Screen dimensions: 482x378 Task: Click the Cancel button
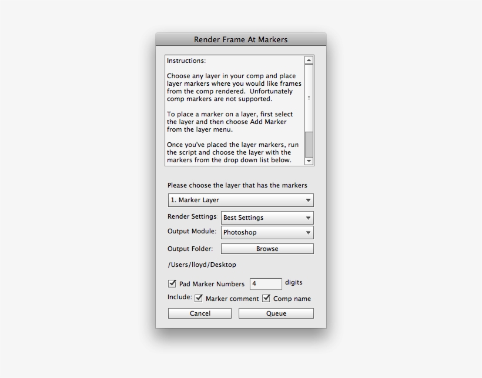point(199,313)
